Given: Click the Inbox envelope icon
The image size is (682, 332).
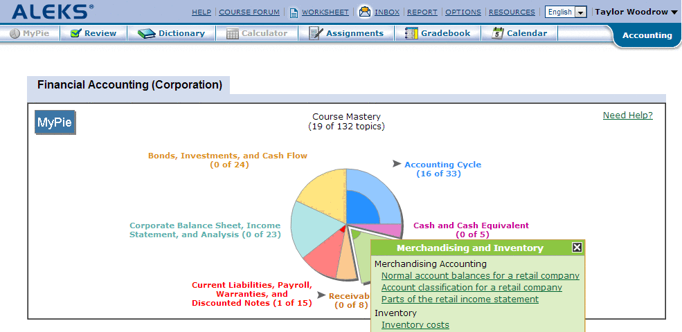Looking at the screenshot, I should (x=364, y=12).
